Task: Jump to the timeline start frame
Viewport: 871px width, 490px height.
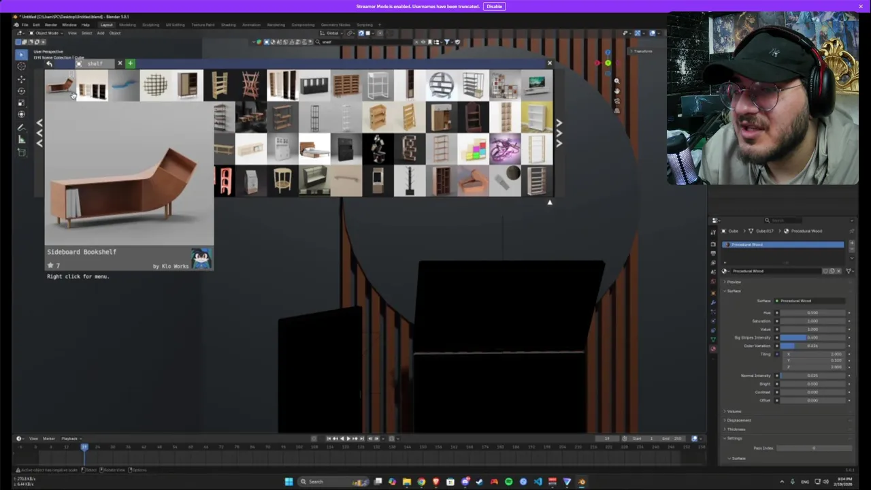Action: (x=329, y=438)
